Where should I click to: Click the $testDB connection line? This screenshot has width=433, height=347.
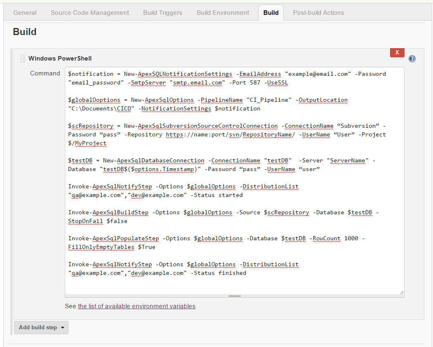(x=165, y=161)
